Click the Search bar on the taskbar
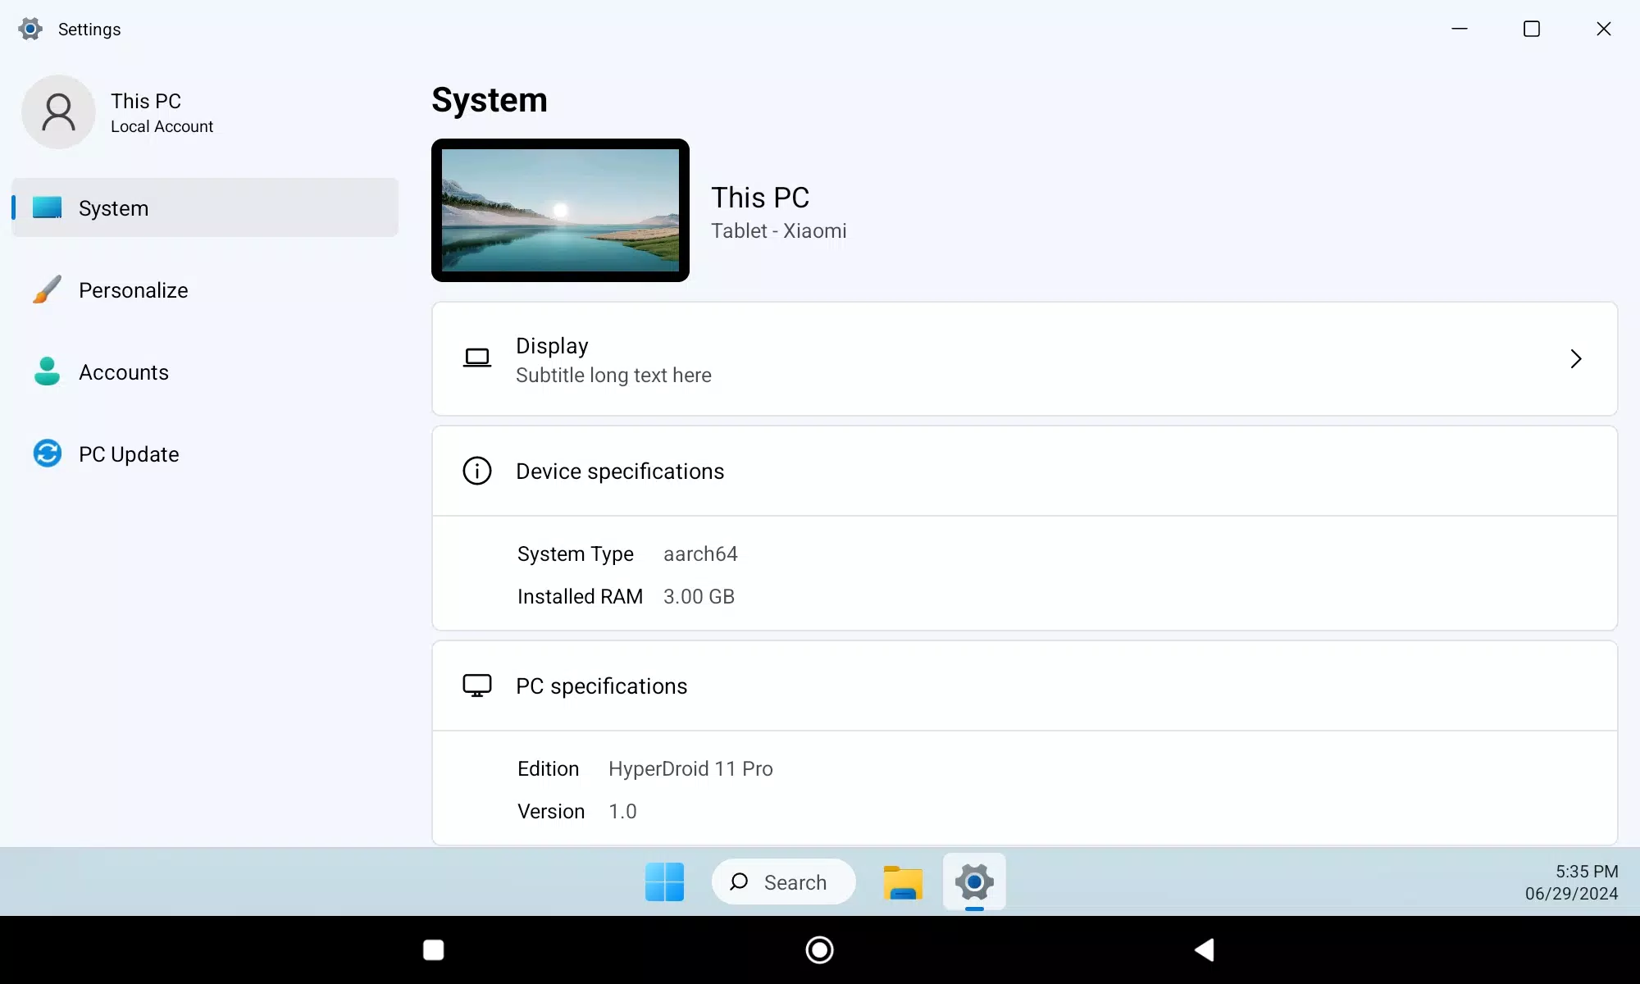The image size is (1640, 984). (783, 882)
